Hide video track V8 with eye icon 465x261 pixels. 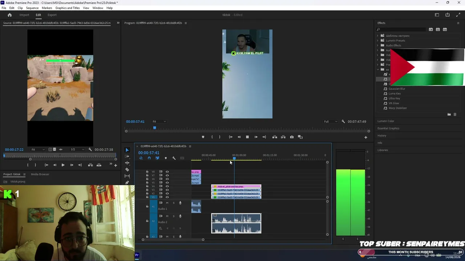coord(167,172)
